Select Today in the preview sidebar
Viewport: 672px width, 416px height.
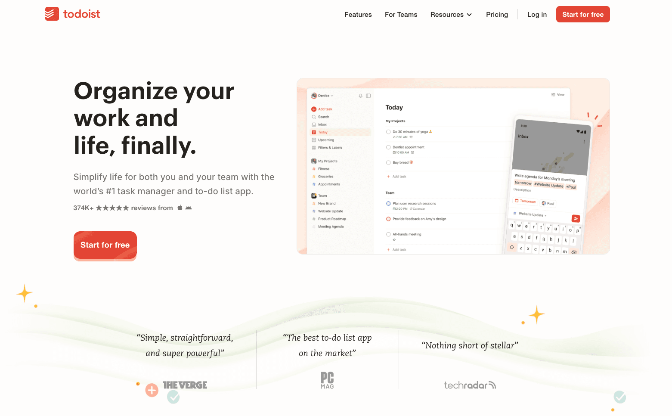point(340,132)
